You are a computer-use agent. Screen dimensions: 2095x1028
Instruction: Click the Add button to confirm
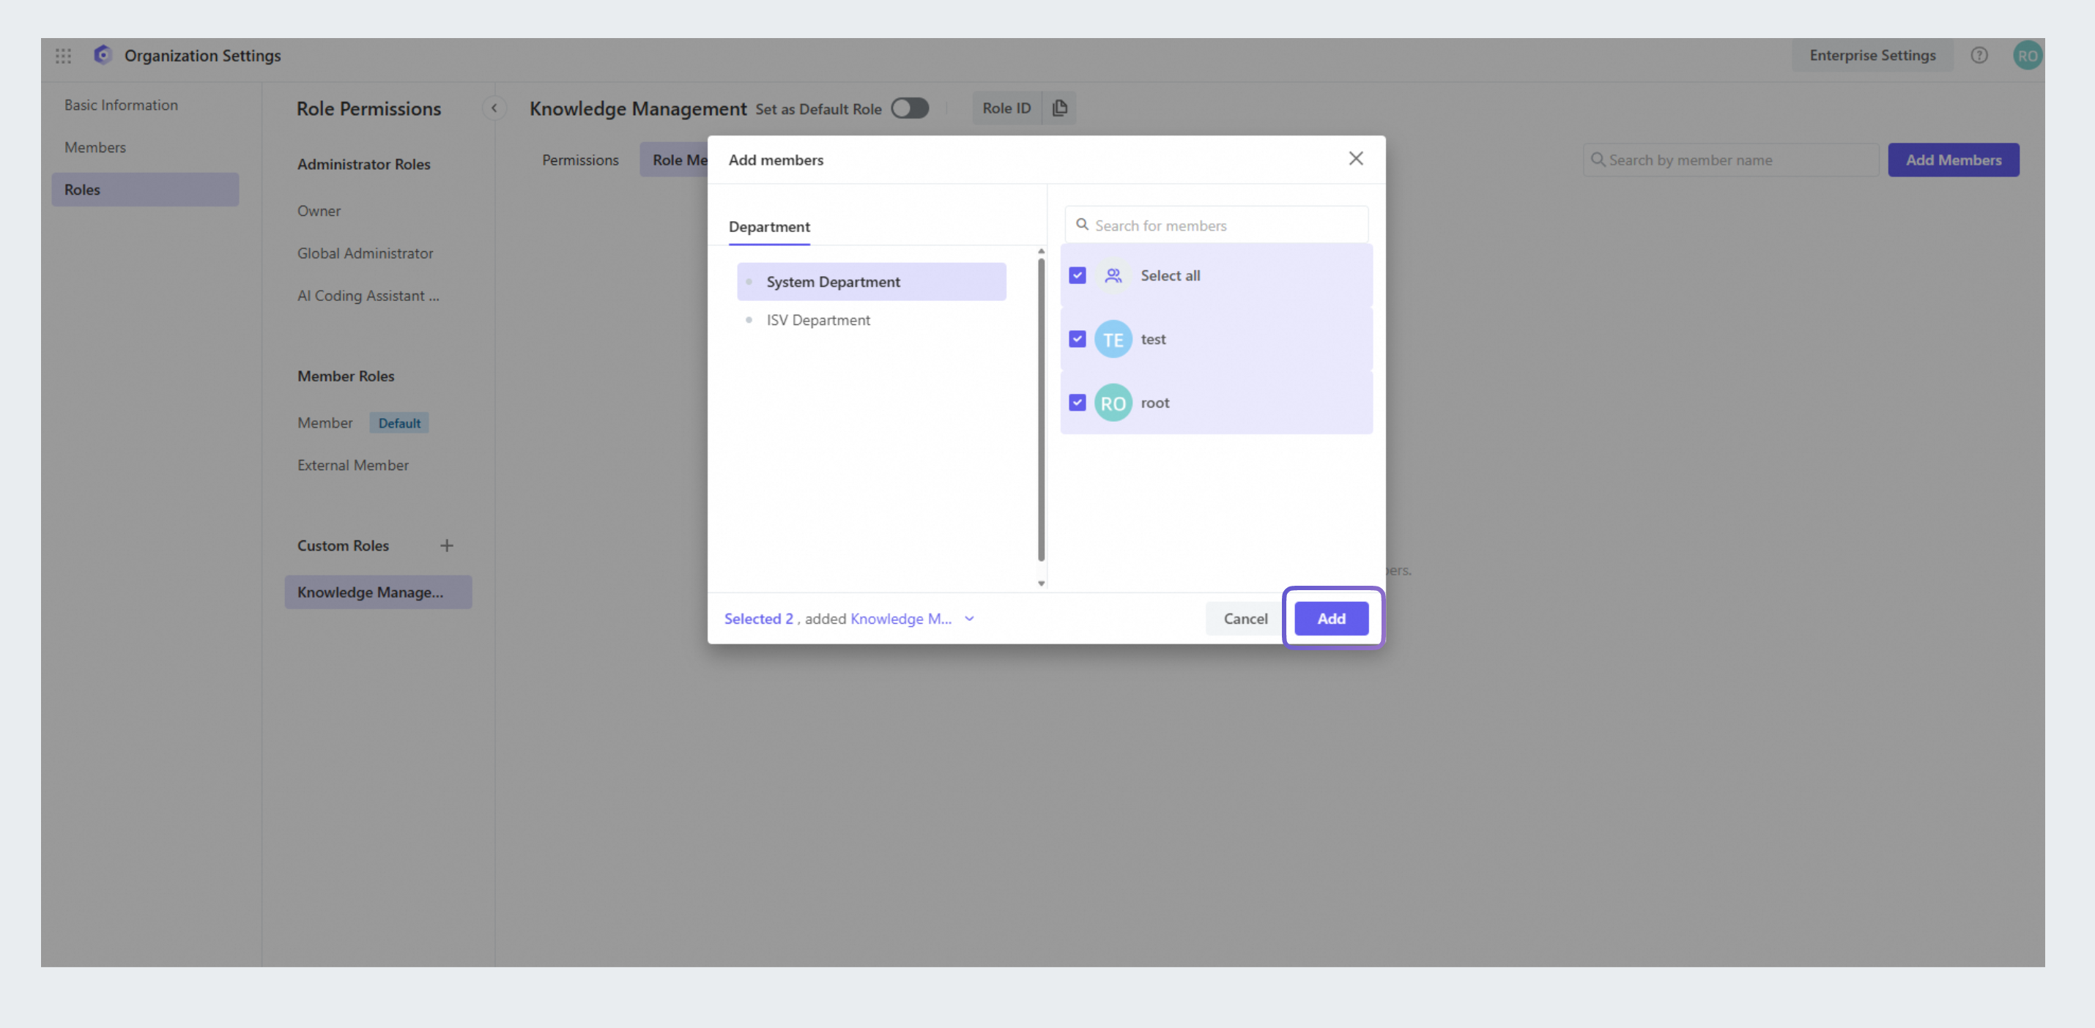[x=1330, y=619]
